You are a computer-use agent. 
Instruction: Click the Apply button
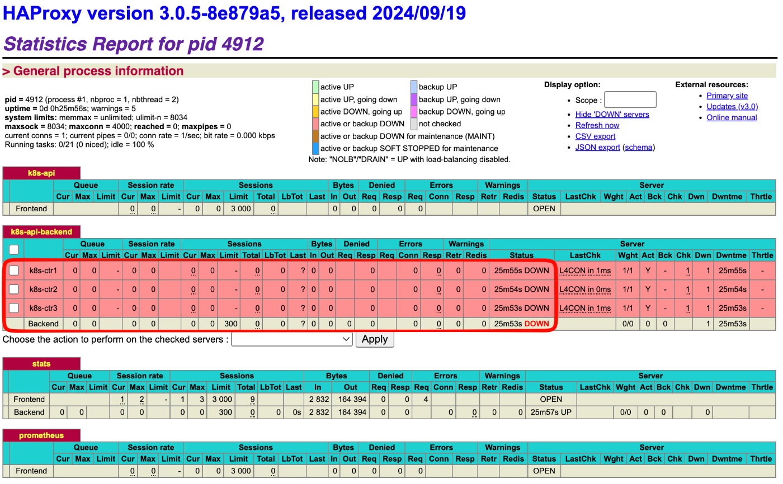coord(375,339)
